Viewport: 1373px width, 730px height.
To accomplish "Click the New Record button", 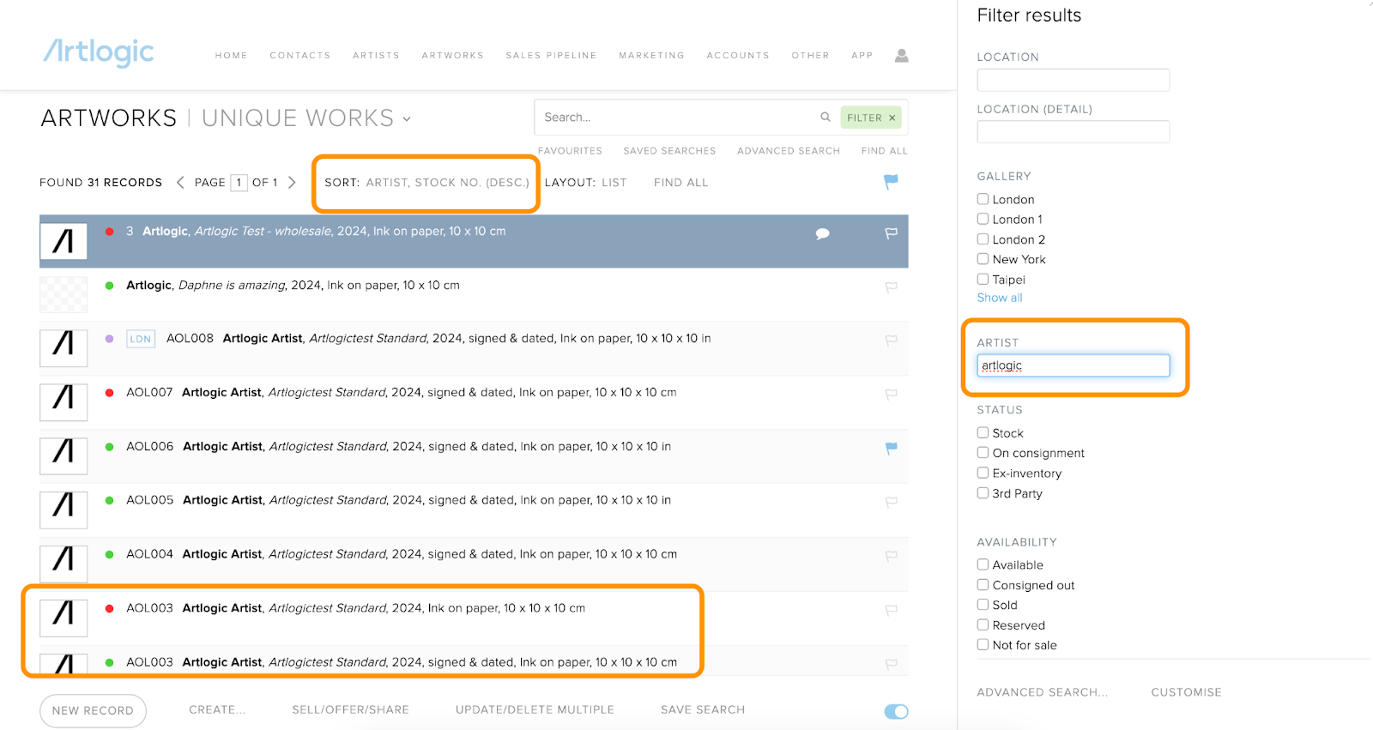I will [93, 710].
